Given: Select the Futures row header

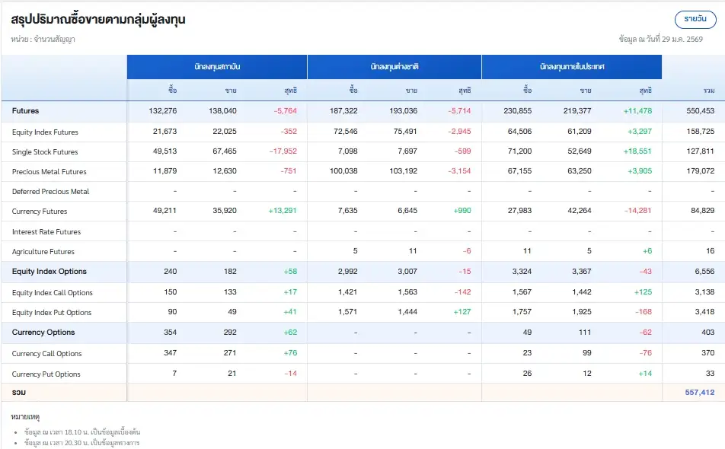Looking at the screenshot, I should 27,111.
